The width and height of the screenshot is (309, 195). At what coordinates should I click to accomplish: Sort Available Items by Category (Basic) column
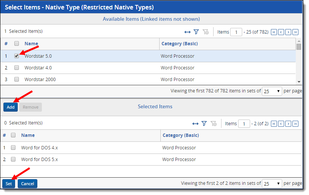coord(180,44)
